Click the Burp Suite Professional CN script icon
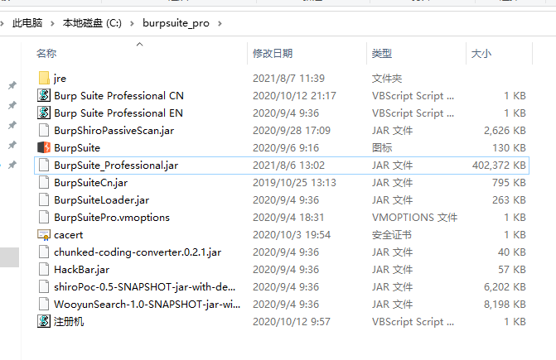556x360 pixels. click(44, 95)
